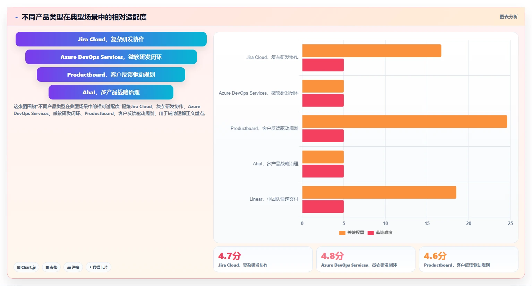Click the description paragraph starting 这张图围绕

point(110,110)
